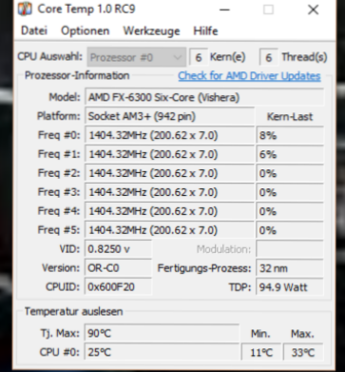This screenshot has height=372, width=345.
Task: Click the CPUID field 0x600F20
Action: tap(118, 287)
